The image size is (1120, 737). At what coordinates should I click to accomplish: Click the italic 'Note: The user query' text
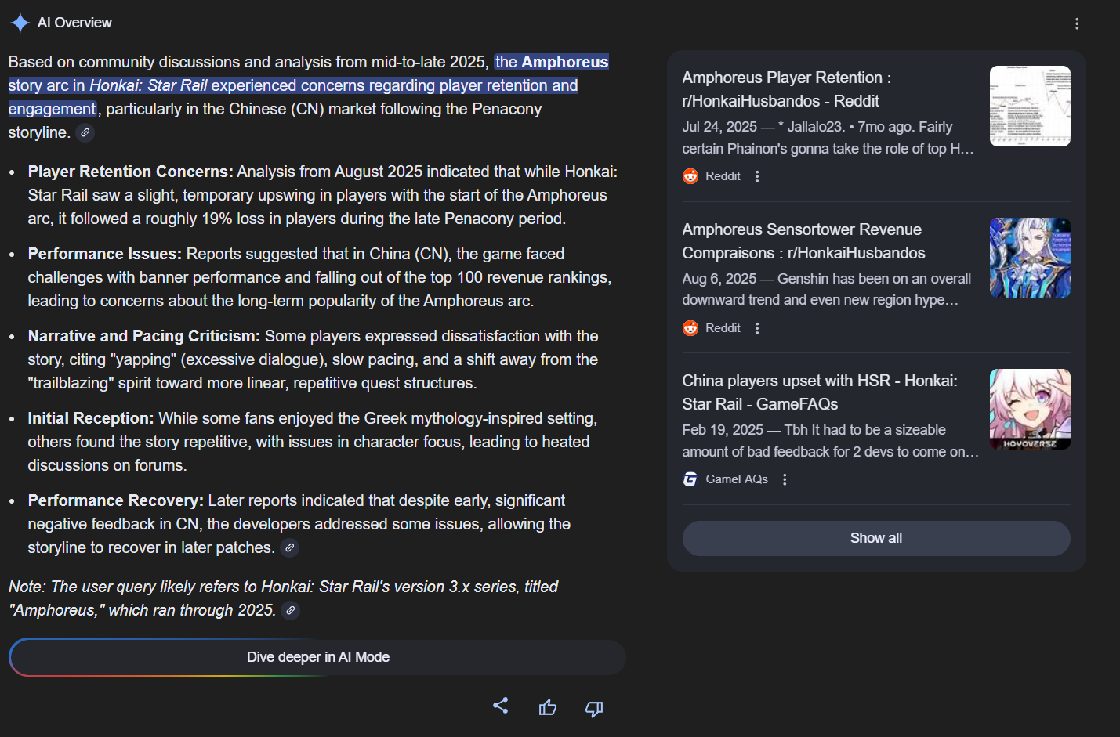[x=283, y=598]
